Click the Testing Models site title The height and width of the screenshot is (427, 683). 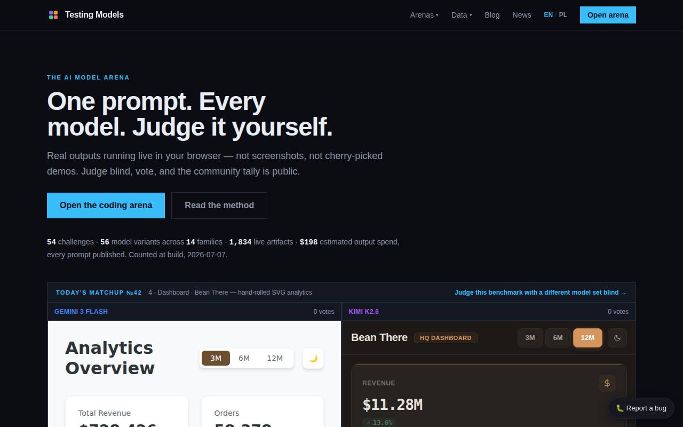(x=94, y=15)
